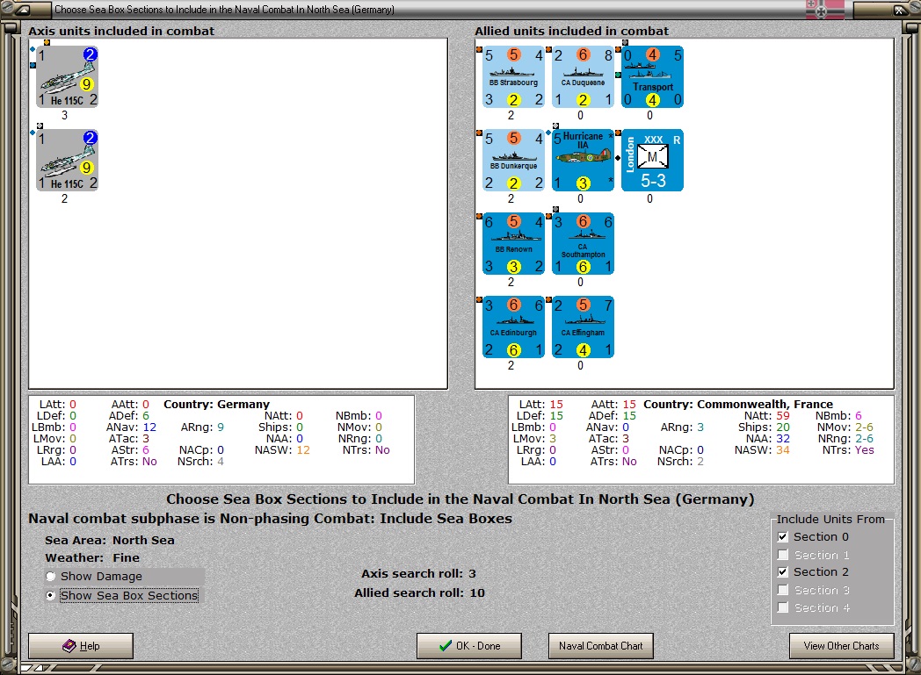Click Weather: Fine text
921x675 pixels.
92,557
